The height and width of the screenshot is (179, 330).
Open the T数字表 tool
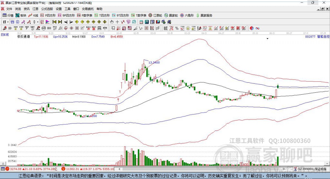tap(139, 16)
